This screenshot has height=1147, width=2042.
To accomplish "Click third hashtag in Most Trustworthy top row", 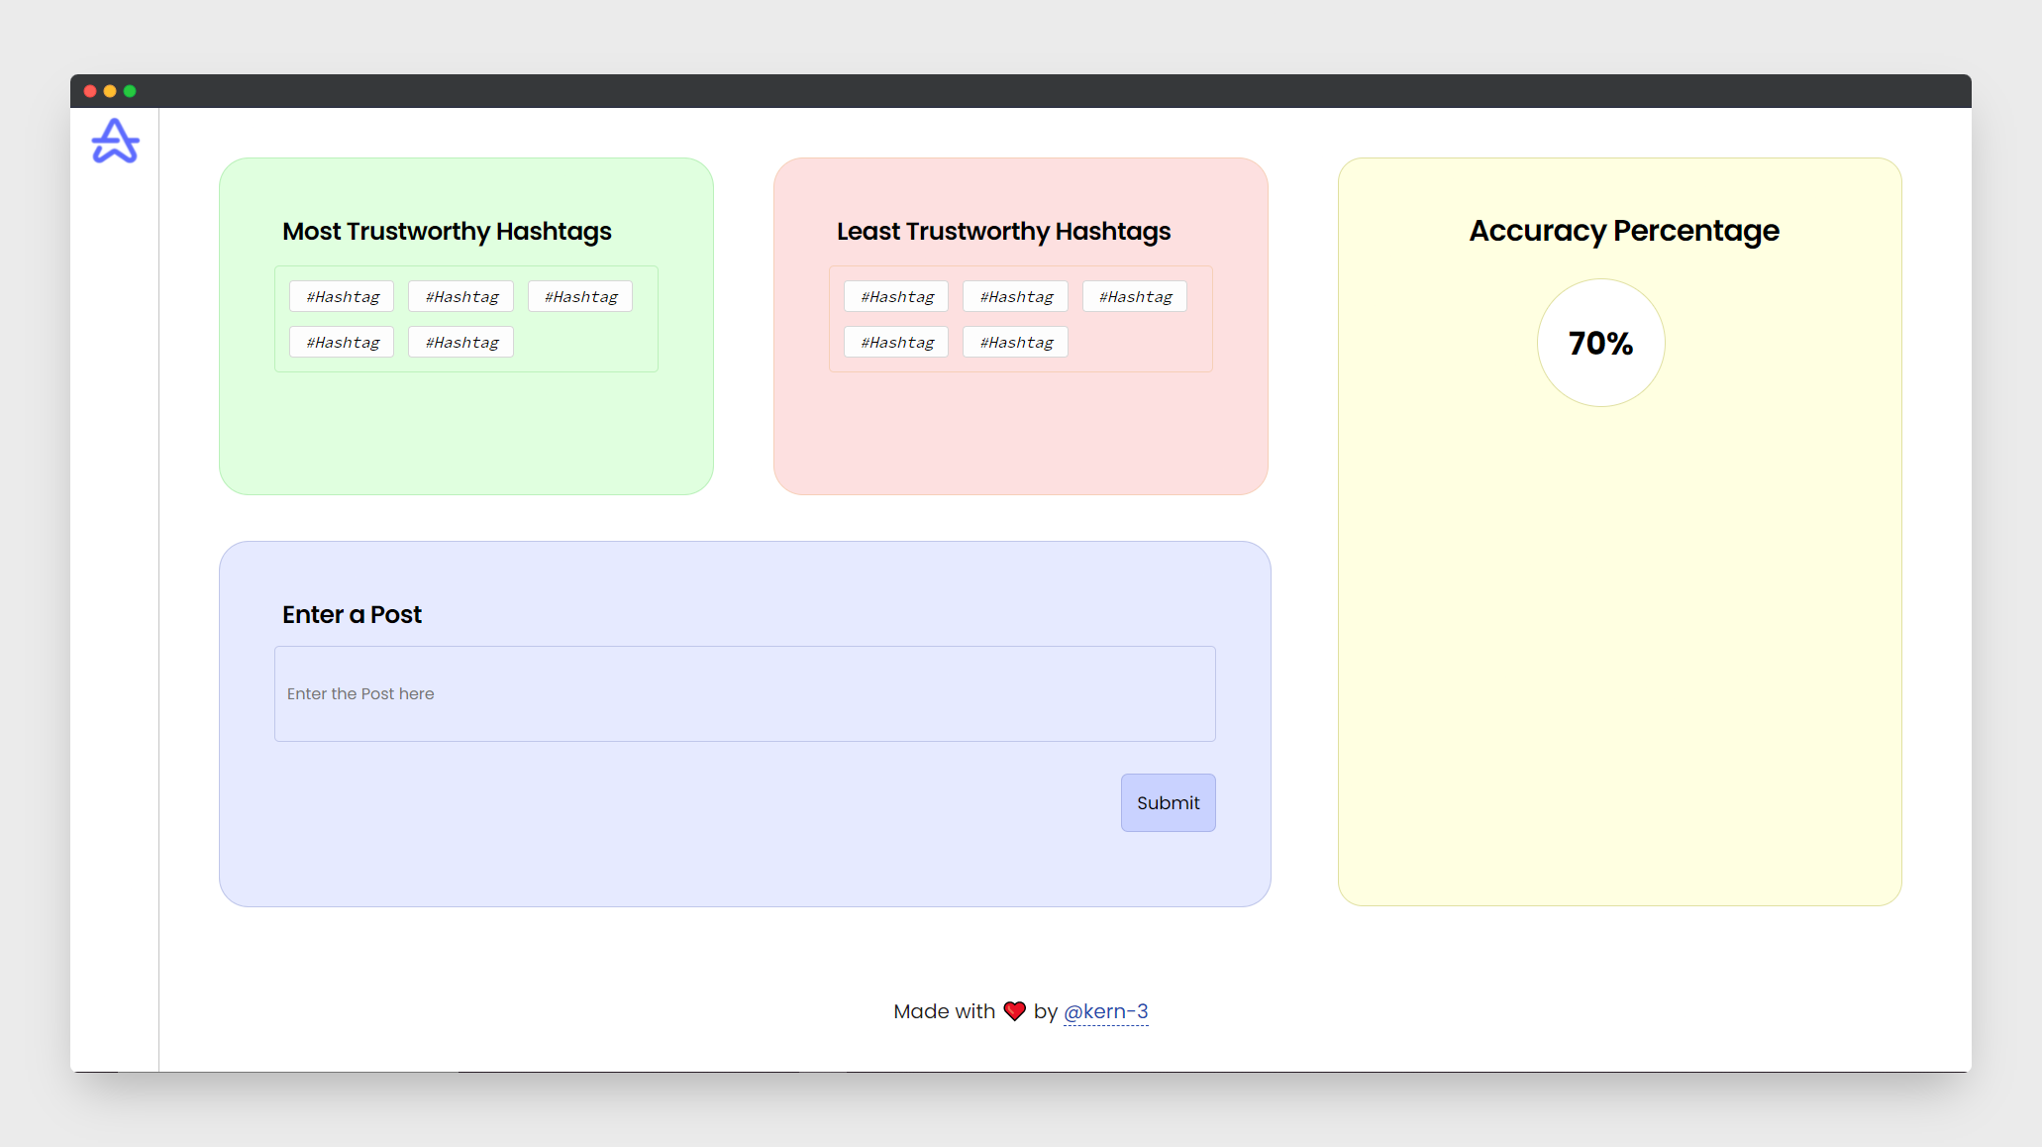I will pyautogui.click(x=580, y=296).
